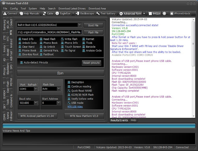The width and height of the screenshot is (198, 151).
Task: Toggle the Decryption checkbox
Action: tap(69, 82)
